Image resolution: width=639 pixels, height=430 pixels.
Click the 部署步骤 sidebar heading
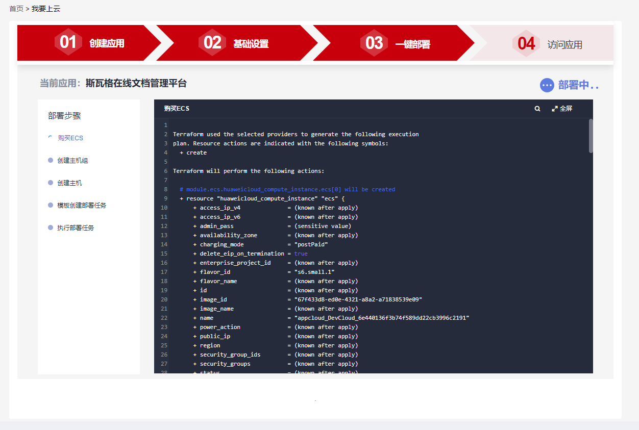pyautogui.click(x=64, y=116)
